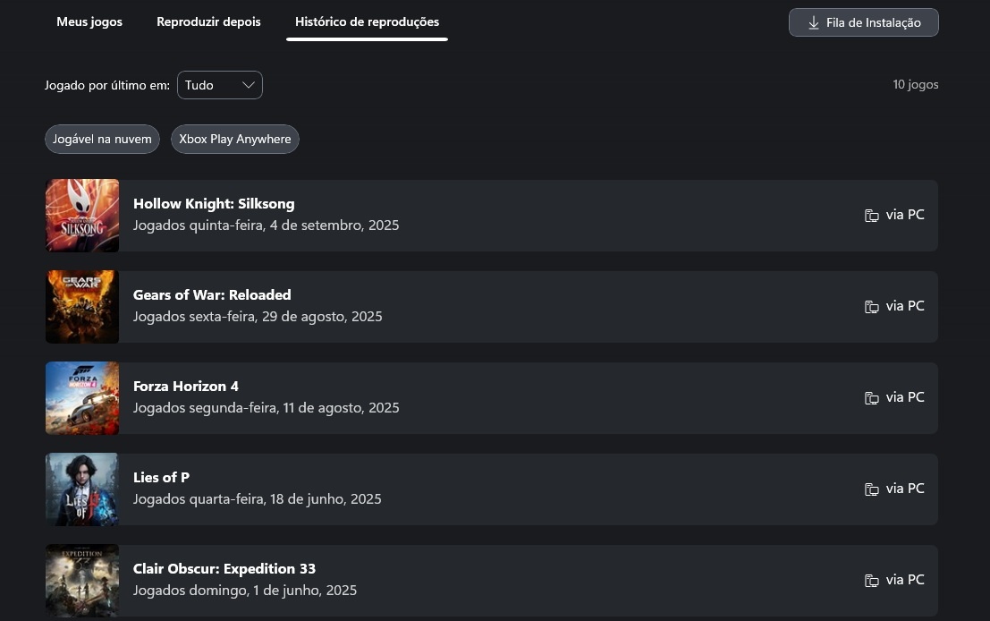Screen dimensions: 990x621
Task: Switch to the Reproduzir depois tab
Action: 208,21
